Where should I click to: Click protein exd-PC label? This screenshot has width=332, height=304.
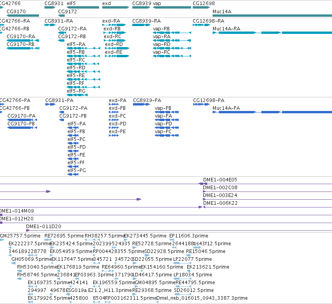tap(117, 116)
